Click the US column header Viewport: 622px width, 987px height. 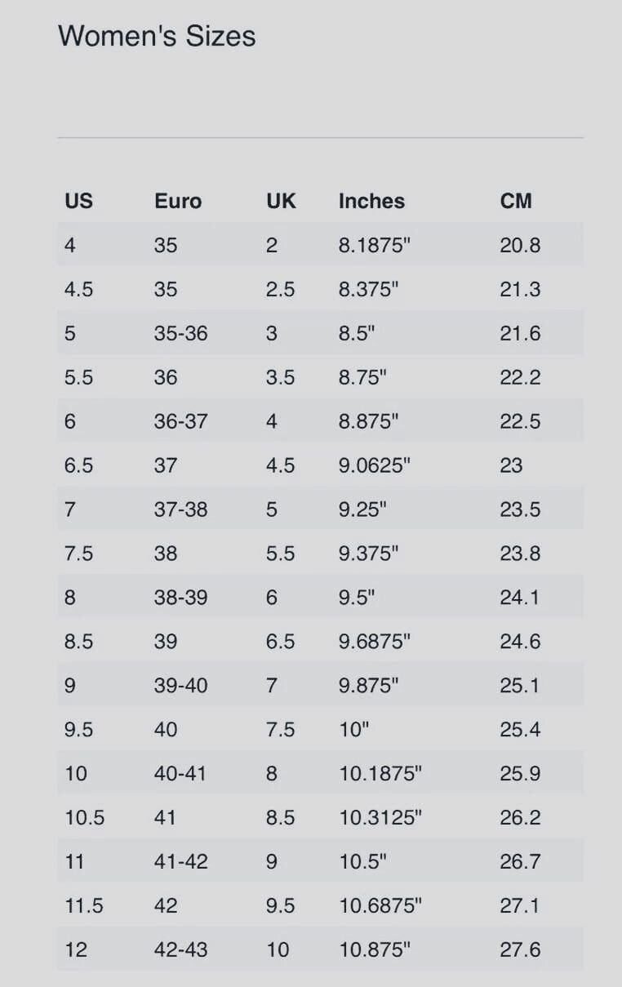(x=78, y=201)
